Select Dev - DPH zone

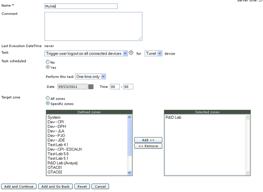tap(87, 126)
